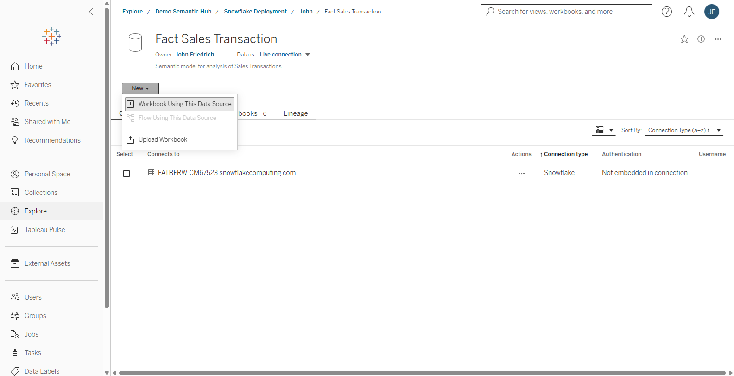Click the semantic model description text
This screenshot has height=376, width=734.
pyautogui.click(x=218, y=66)
